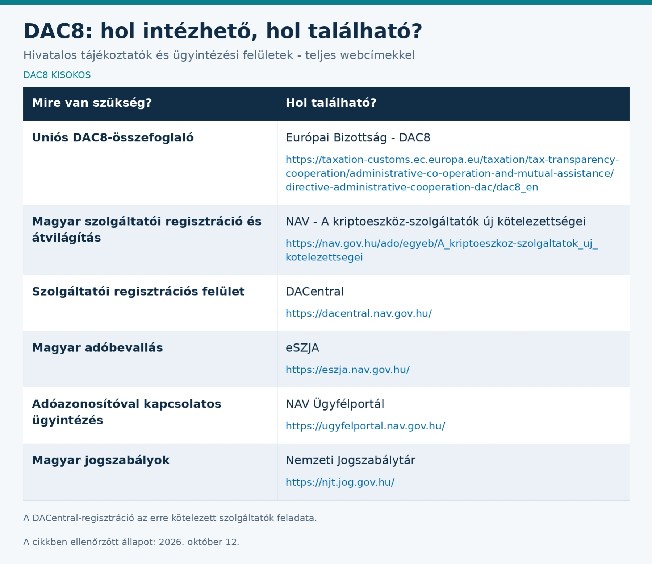Image resolution: width=652 pixels, height=564 pixels.
Task: Open the eszja.nav.gov.hu link
Action: [x=348, y=370]
